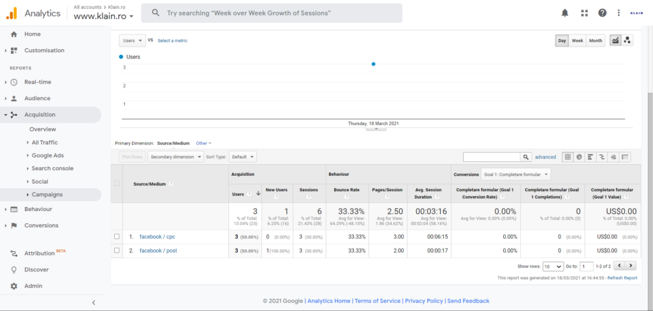Select the Performance bar view icon
This screenshot has height=311, width=653.
tap(590, 157)
